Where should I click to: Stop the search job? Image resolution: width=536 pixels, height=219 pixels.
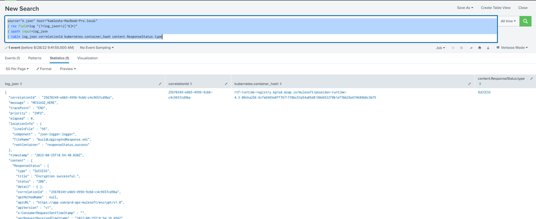[x=461, y=48]
